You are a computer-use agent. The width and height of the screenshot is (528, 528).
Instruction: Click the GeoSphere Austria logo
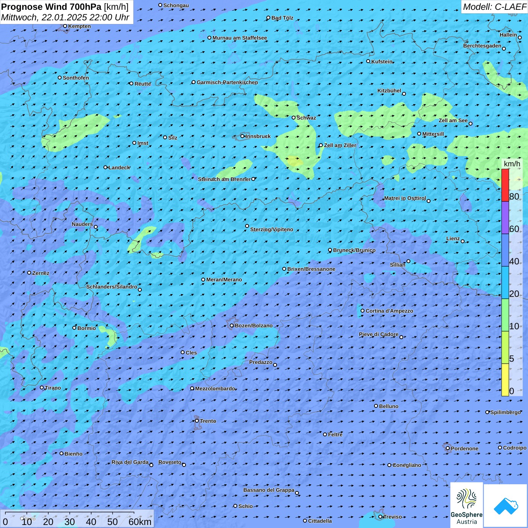[x=467, y=505]
